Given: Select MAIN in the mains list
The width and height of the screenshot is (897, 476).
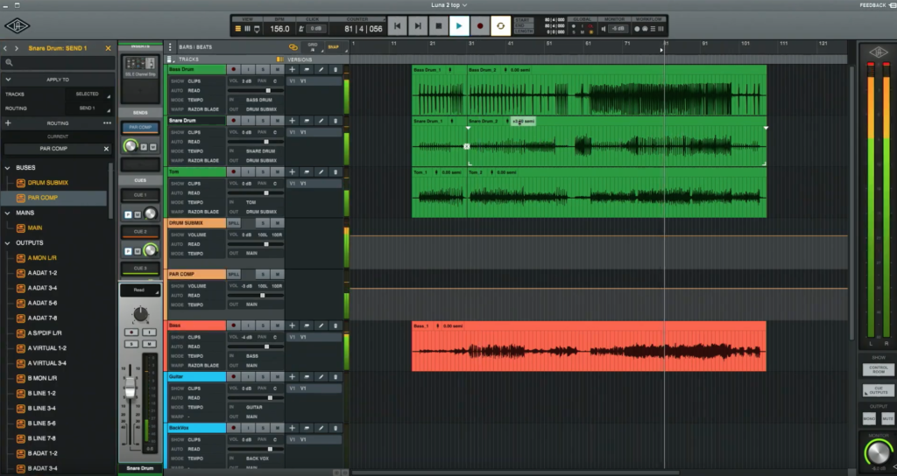Looking at the screenshot, I should 35,228.
